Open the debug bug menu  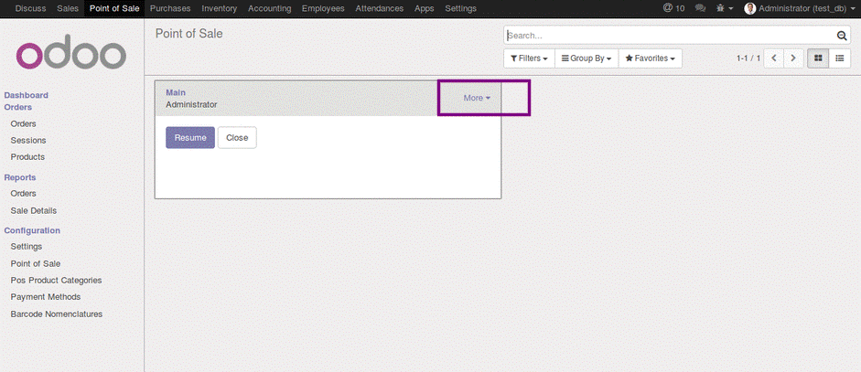(725, 8)
